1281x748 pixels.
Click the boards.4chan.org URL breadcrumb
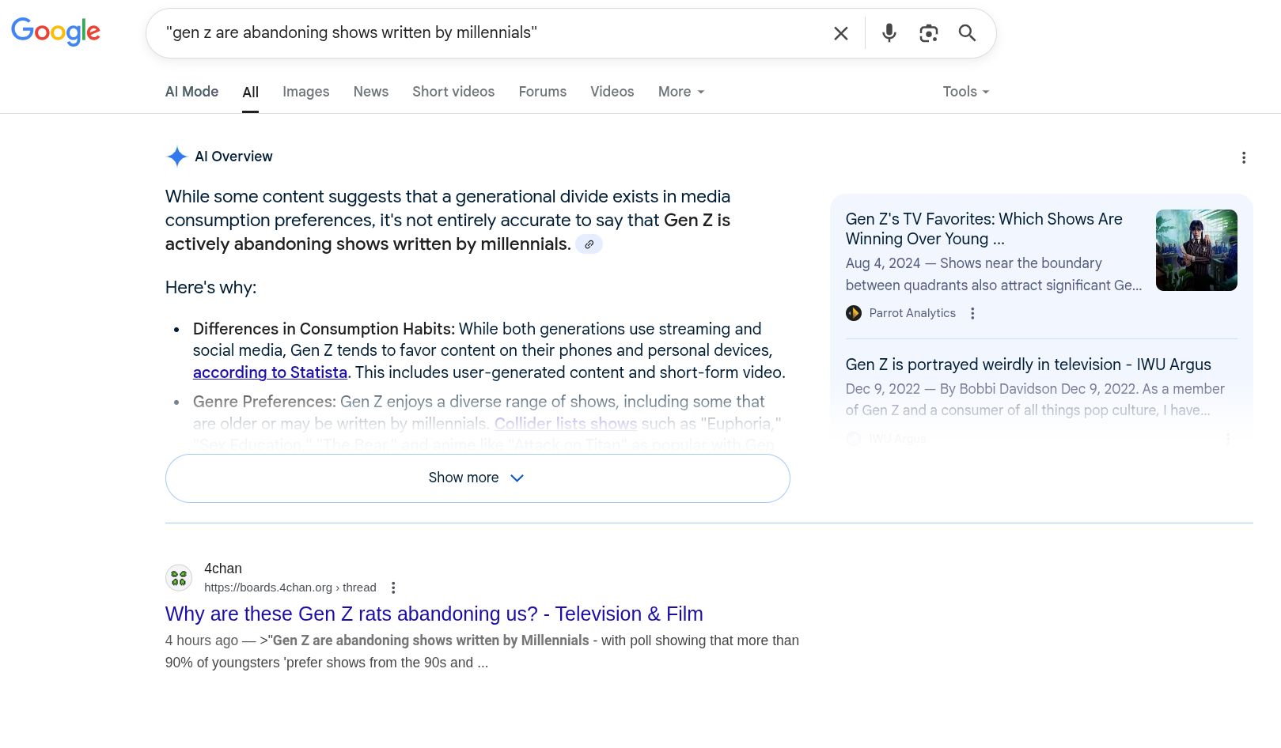coord(290,587)
